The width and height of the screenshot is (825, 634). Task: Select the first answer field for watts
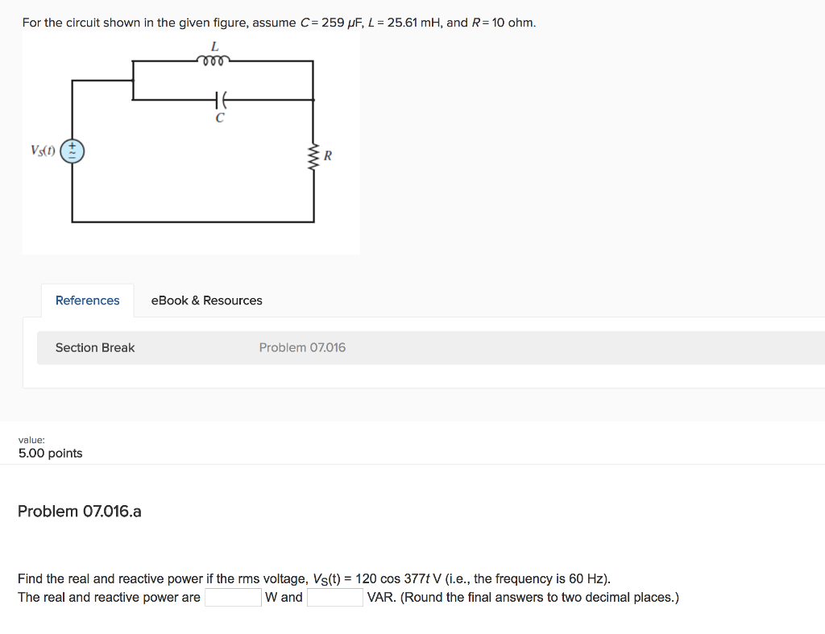[232, 597]
